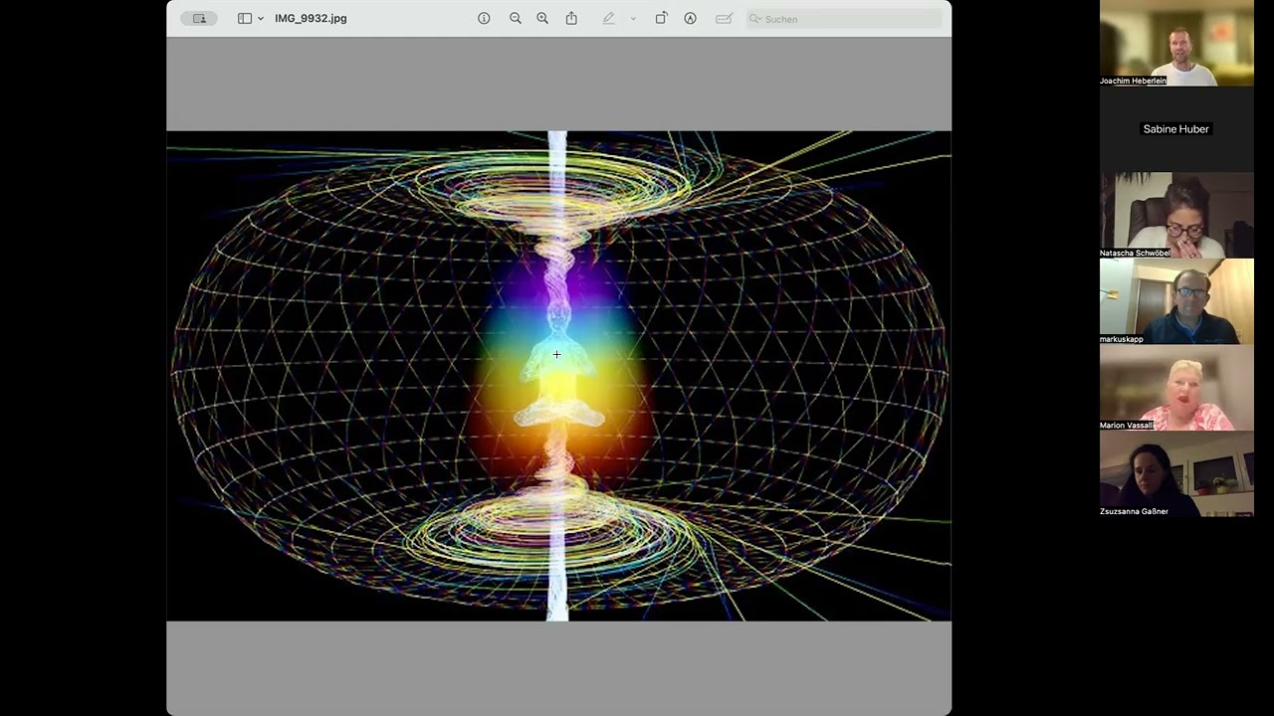This screenshot has width=1274, height=716.
Task: Open the Share menu
Action: [571, 18]
